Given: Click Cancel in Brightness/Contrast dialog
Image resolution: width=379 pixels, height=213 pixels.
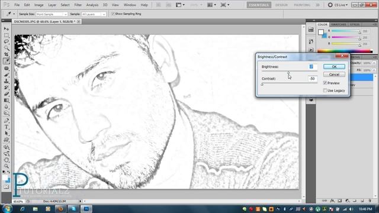Looking at the screenshot, I should (334, 75).
